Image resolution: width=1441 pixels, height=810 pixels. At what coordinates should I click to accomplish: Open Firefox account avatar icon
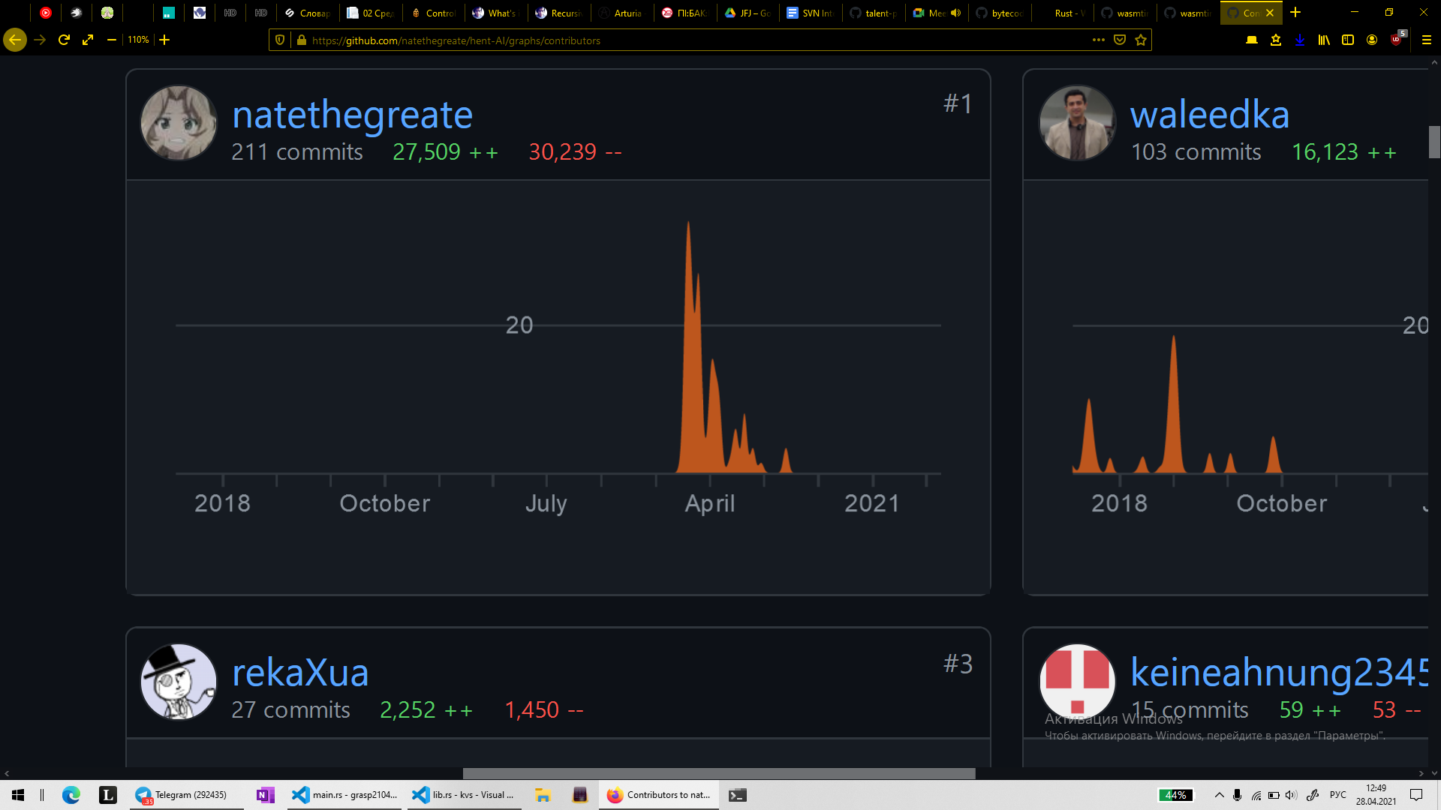[x=1372, y=40]
